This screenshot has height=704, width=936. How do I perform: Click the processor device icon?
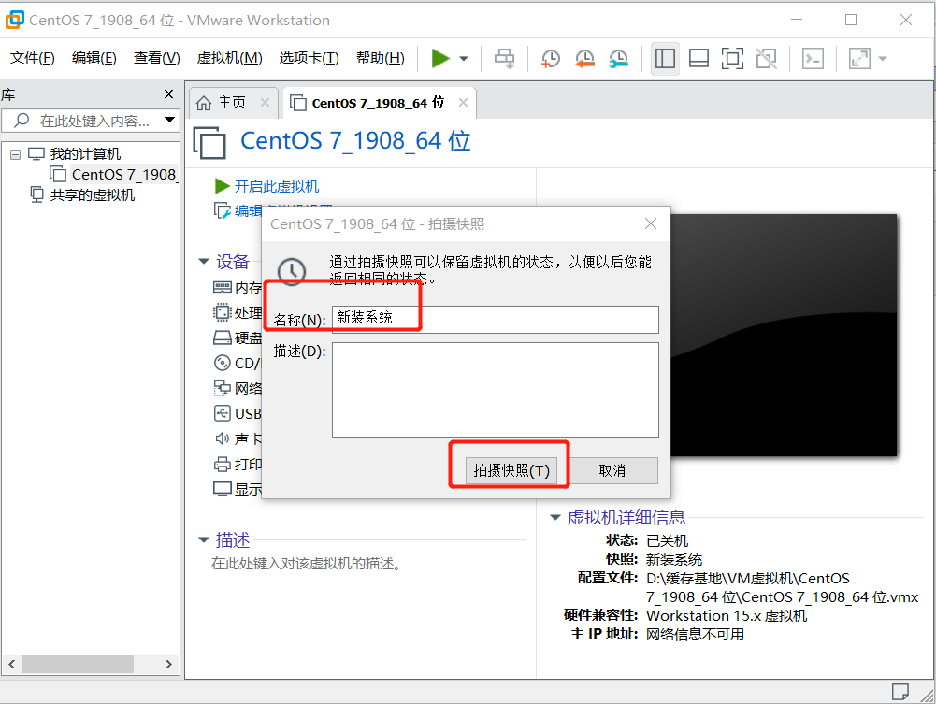[222, 312]
